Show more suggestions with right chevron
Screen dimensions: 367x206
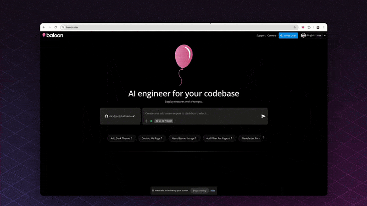[264, 138]
